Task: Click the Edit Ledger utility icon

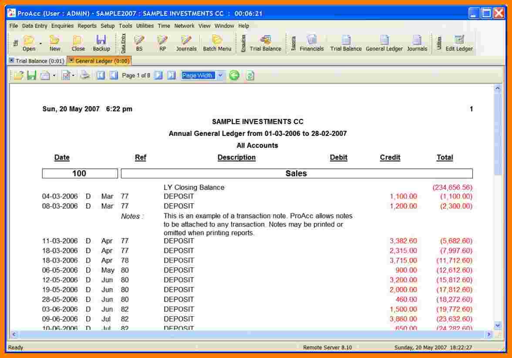Action: [459, 43]
